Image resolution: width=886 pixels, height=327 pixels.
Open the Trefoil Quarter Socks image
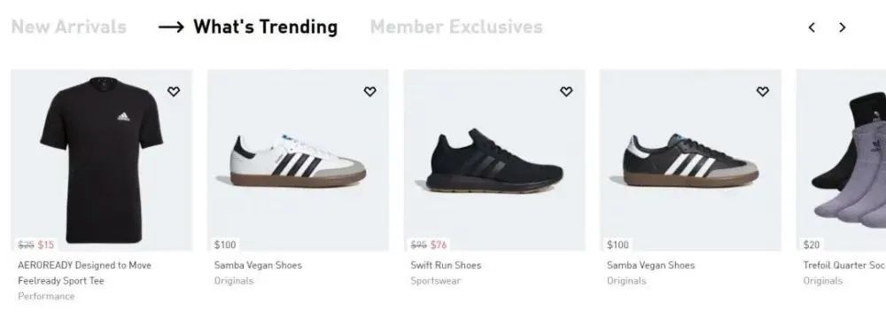[842, 160]
